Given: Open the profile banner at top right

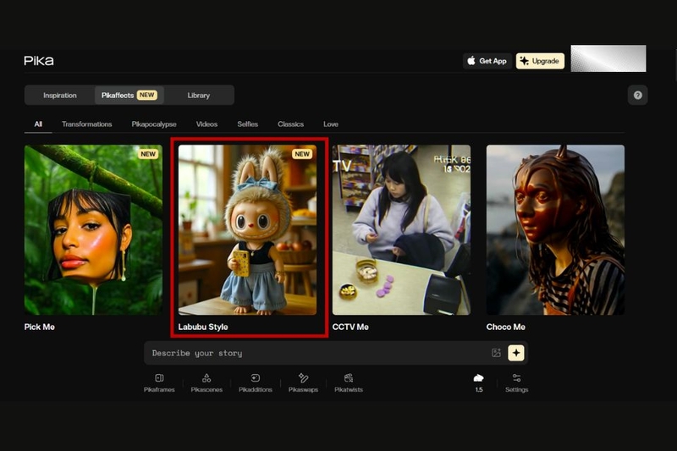Looking at the screenshot, I should [x=608, y=58].
